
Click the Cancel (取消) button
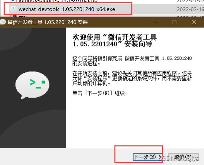(x=183, y=157)
